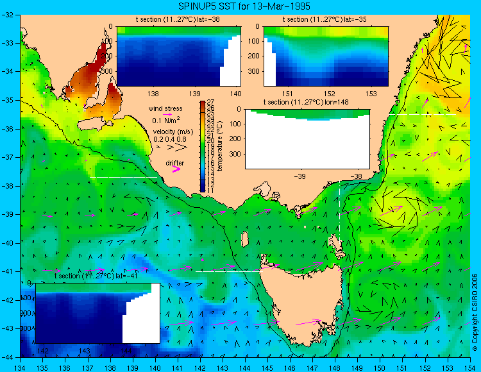Click the -44 latitude tick label
Screen dimensions: 481x372
[8, 357]
